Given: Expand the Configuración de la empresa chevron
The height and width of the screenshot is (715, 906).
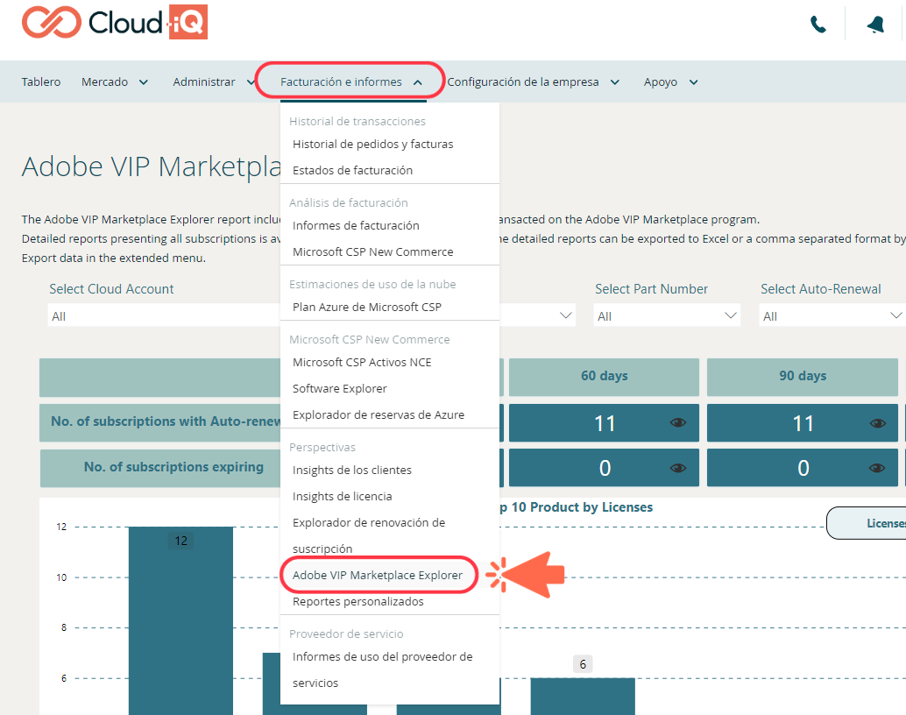Looking at the screenshot, I should (x=615, y=82).
